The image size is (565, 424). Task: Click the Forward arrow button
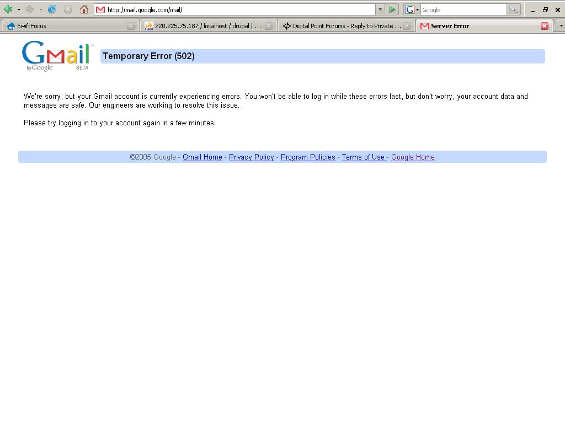30,9
